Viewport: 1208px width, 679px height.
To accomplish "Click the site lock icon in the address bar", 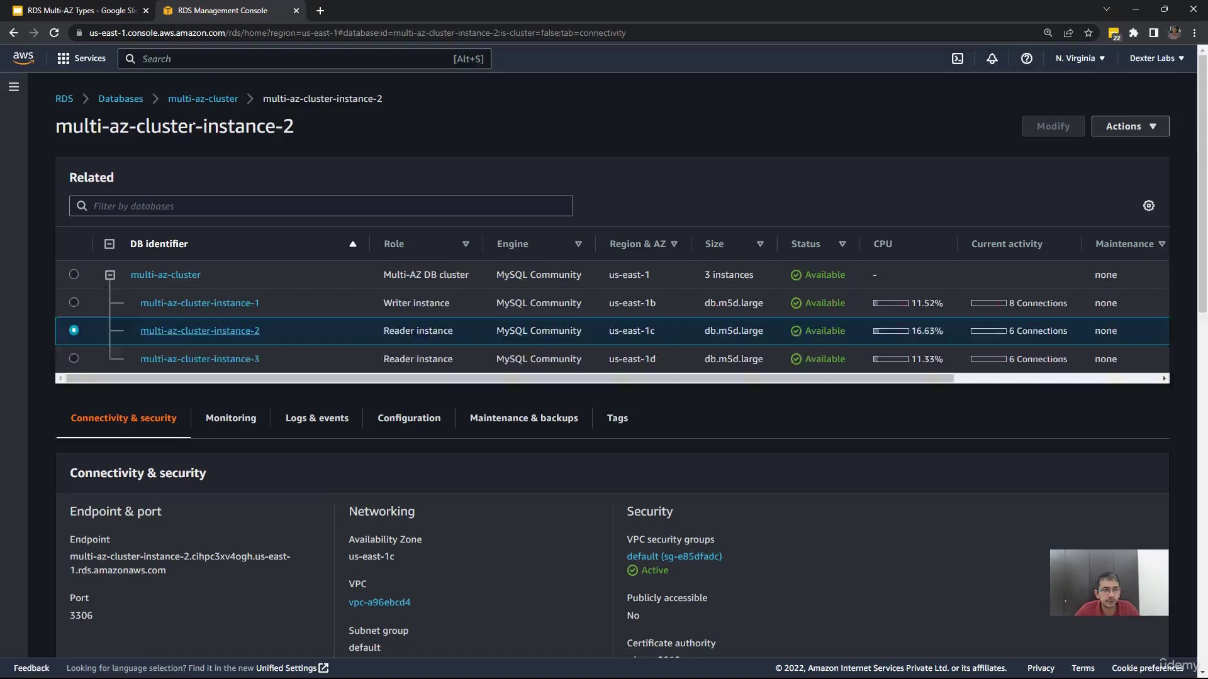I will tap(79, 33).
